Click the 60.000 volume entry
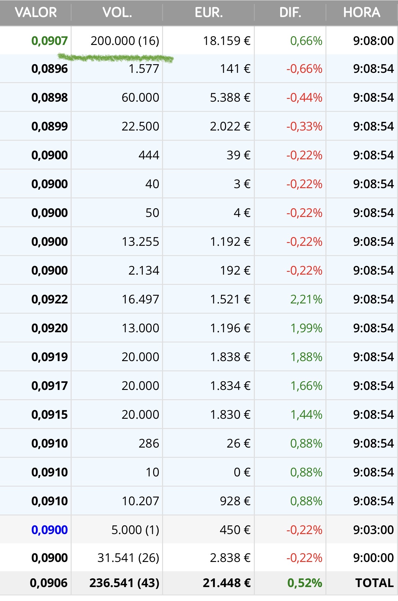 click(140, 97)
